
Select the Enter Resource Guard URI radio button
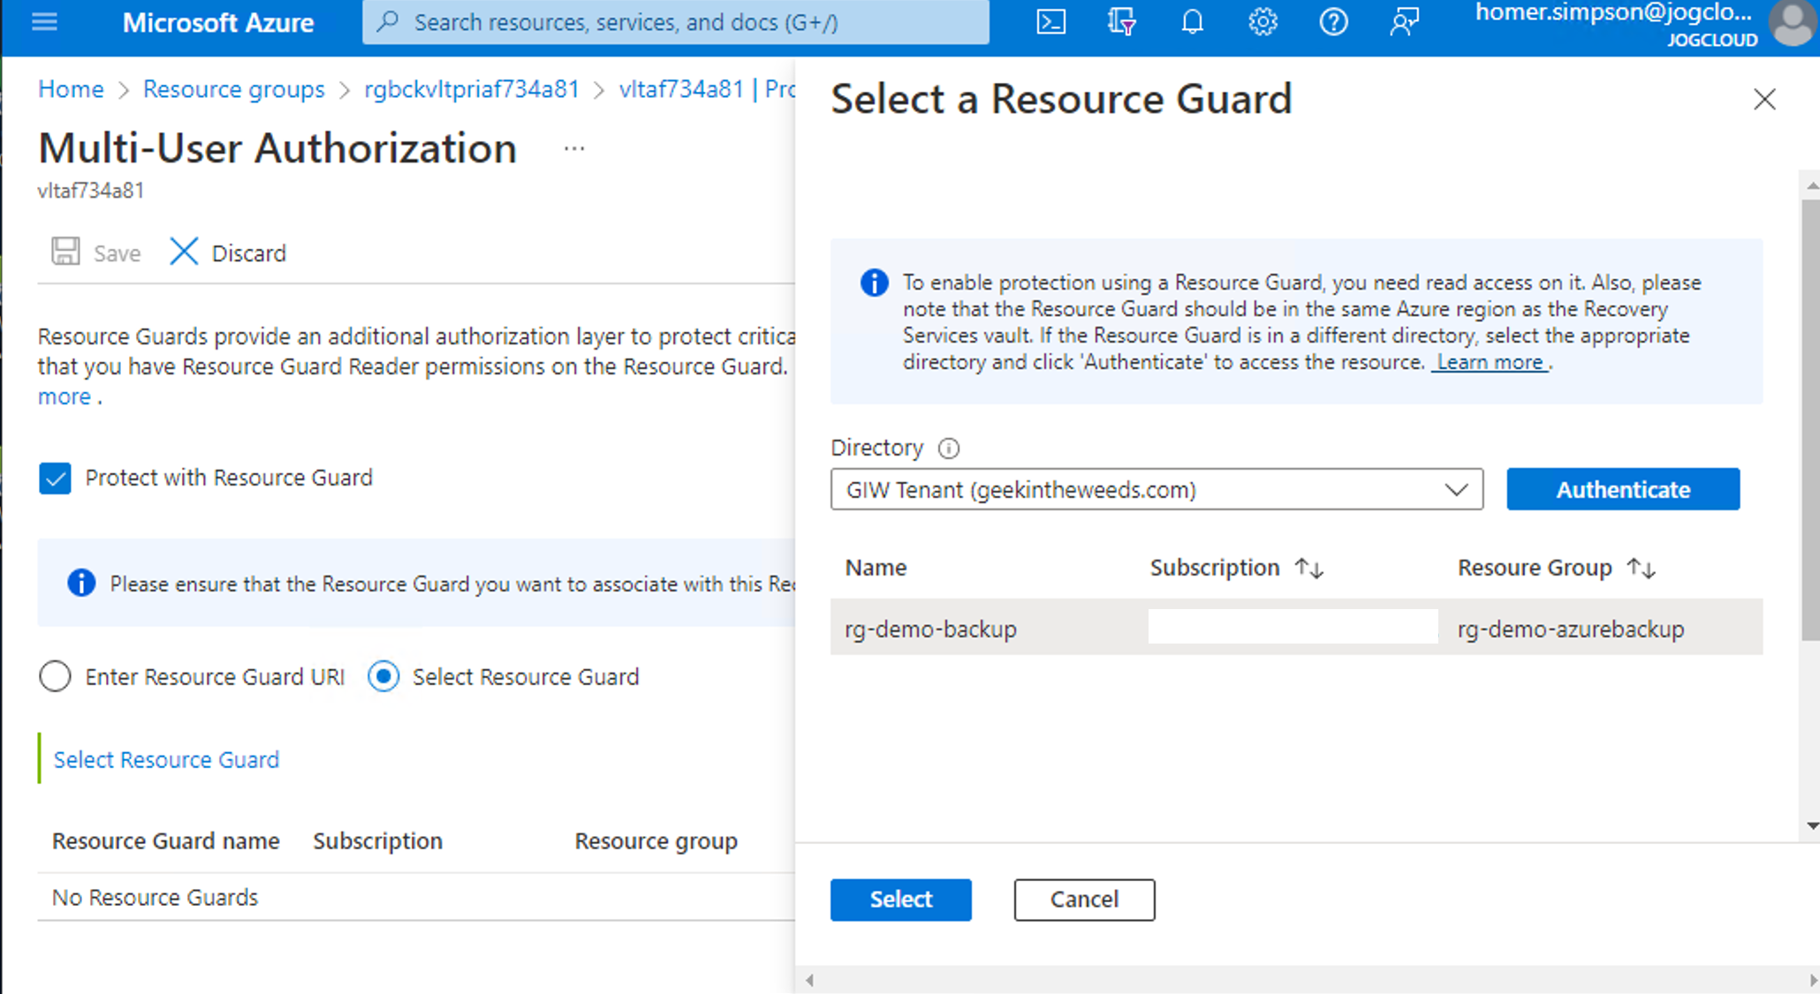coord(55,676)
